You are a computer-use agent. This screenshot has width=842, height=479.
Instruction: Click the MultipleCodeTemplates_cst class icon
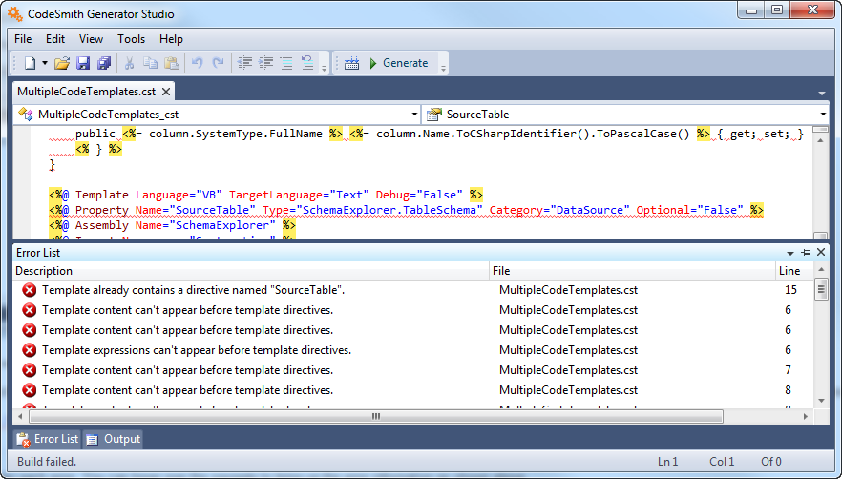25,114
